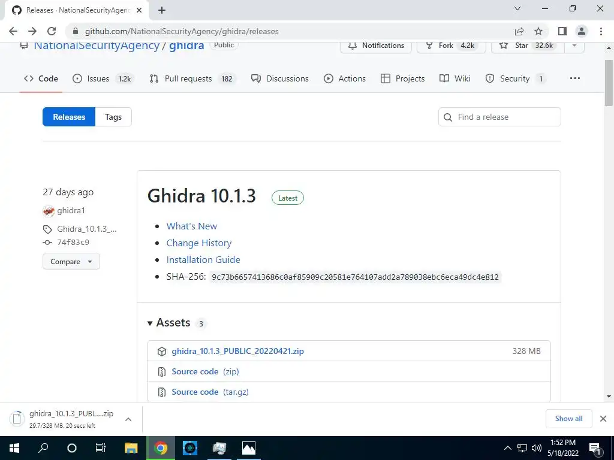Star the ghidra repository

click(528, 46)
